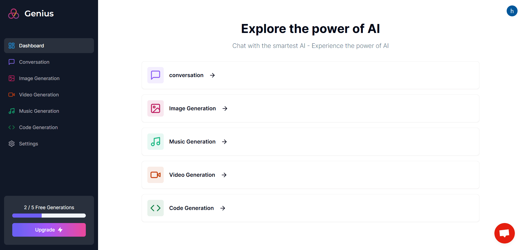Click the Image Generation picture icon in sidebar
Screen dimensions: 523x250
11,78
